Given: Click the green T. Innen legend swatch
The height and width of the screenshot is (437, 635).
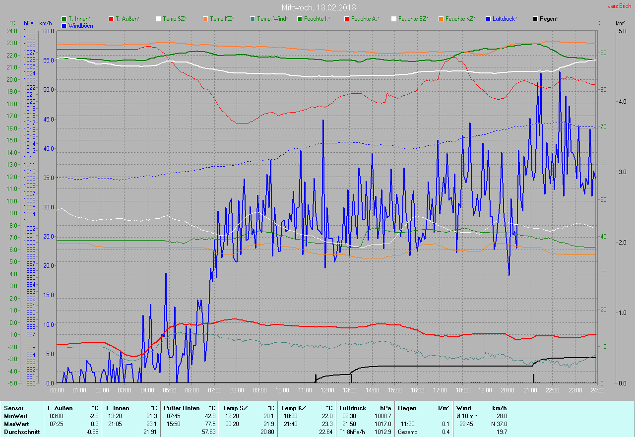Looking at the screenshot, I should click(64, 19).
